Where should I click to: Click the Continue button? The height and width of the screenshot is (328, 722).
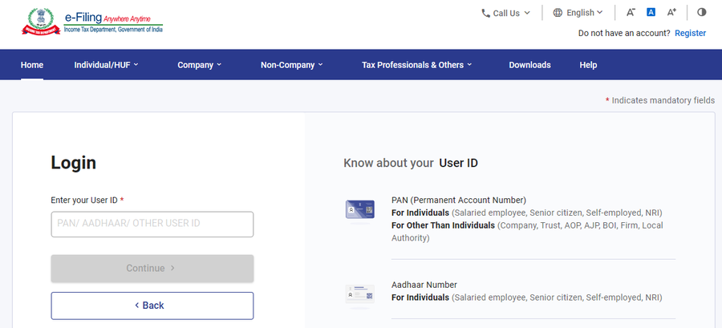[152, 268]
